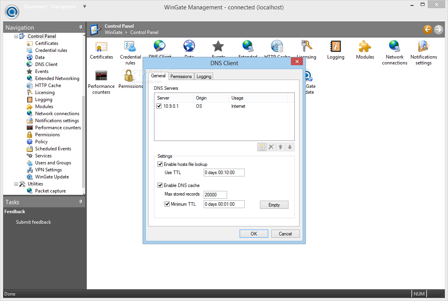Close the DNS Client dialog
This screenshot has width=448, height=301.
tap(297, 61)
